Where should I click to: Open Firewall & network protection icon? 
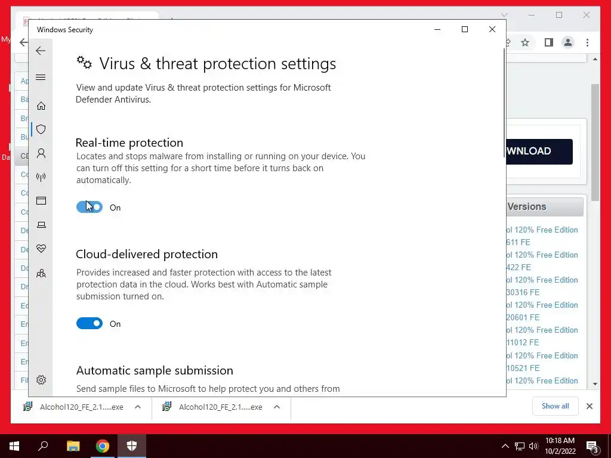(x=41, y=177)
